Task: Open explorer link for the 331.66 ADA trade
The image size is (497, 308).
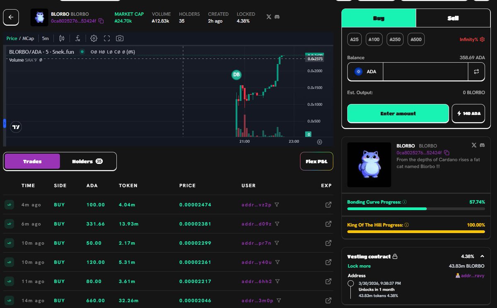Action: pyautogui.click(x=328, y=224)
